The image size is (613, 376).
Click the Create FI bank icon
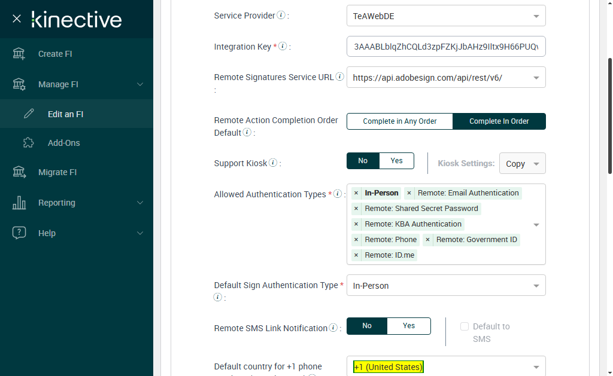click(x=19, y=54)
